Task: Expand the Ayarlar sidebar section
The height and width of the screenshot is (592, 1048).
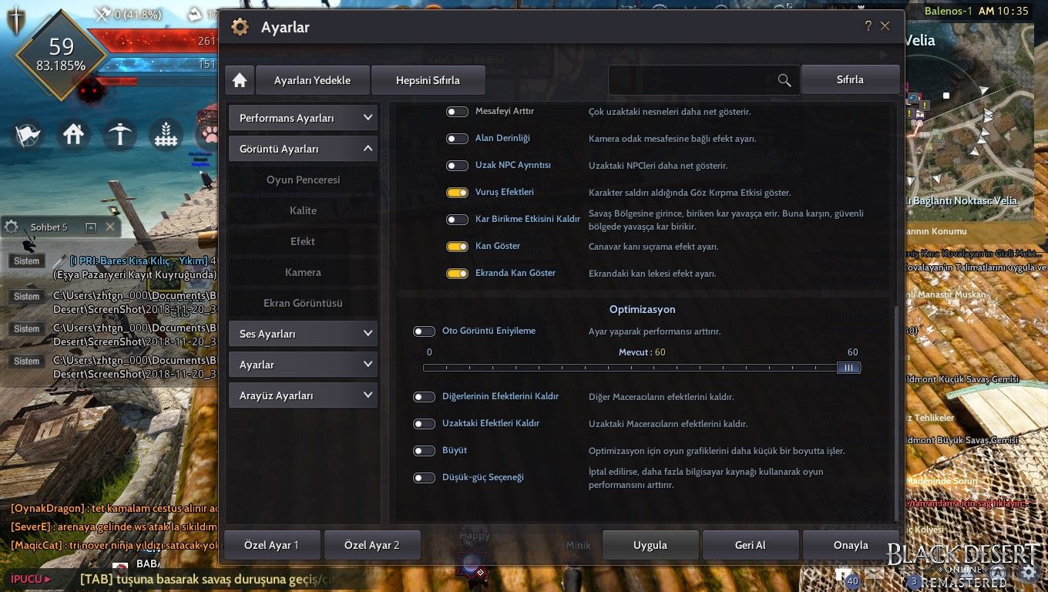Action: pyautogui.click(x=303, y=365)
